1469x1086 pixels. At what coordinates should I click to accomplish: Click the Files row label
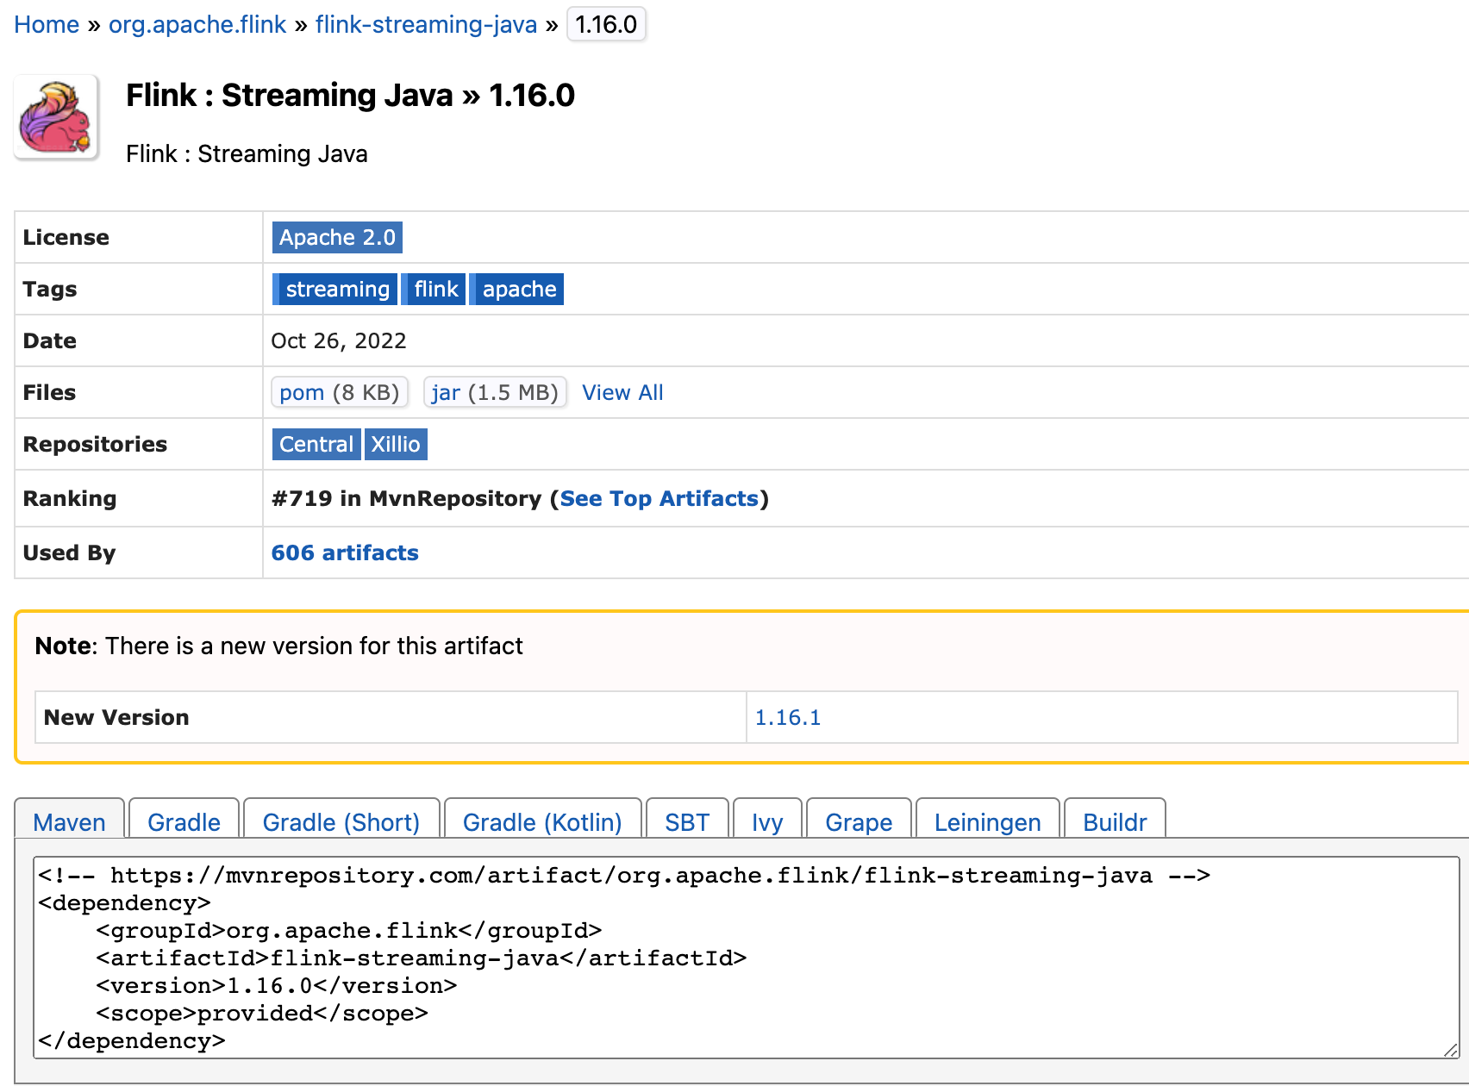(50, 392)
